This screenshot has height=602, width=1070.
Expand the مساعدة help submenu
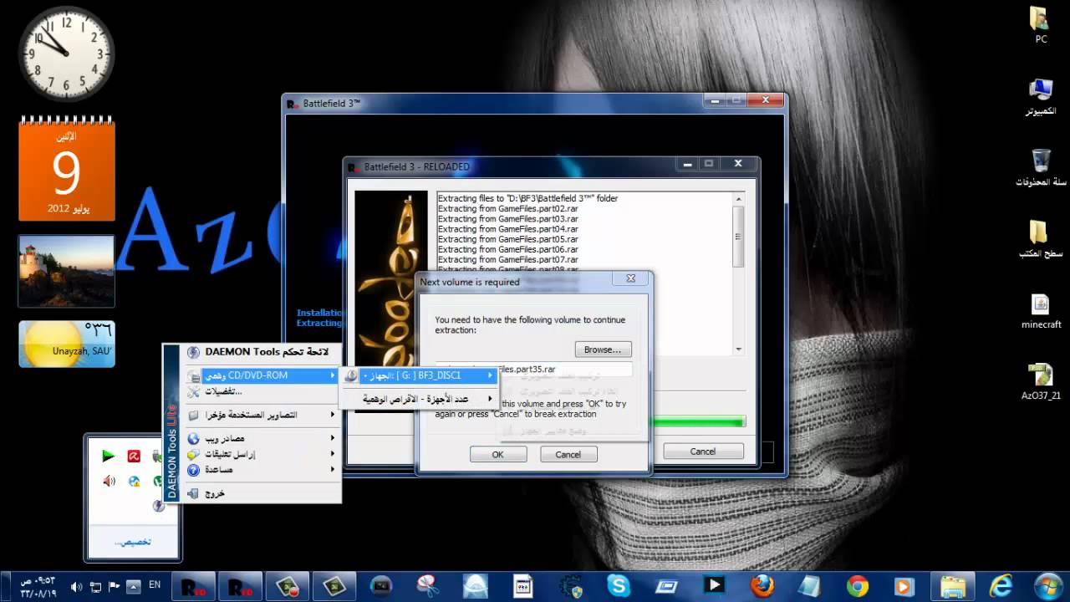[x=262, y=470]
